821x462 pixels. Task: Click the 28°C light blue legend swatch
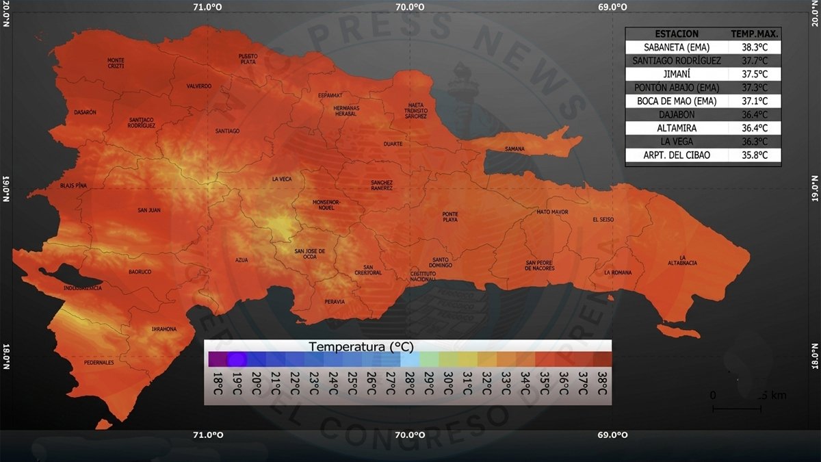pos(410,359)
